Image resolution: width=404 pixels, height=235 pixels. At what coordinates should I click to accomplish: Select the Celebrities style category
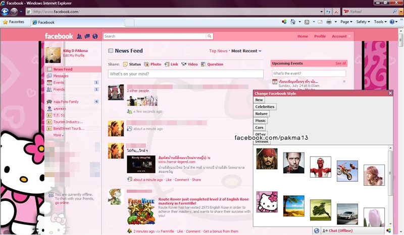click(x=265, y=107)
